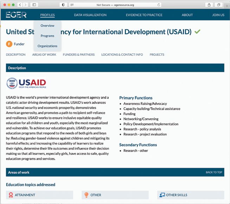
Task: Click the USAID logo image
Action: pyautogui.click(x=26, y=83)
